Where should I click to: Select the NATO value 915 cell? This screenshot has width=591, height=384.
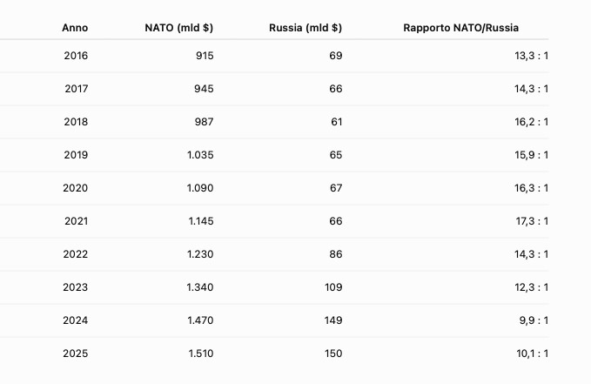point(205,56)
